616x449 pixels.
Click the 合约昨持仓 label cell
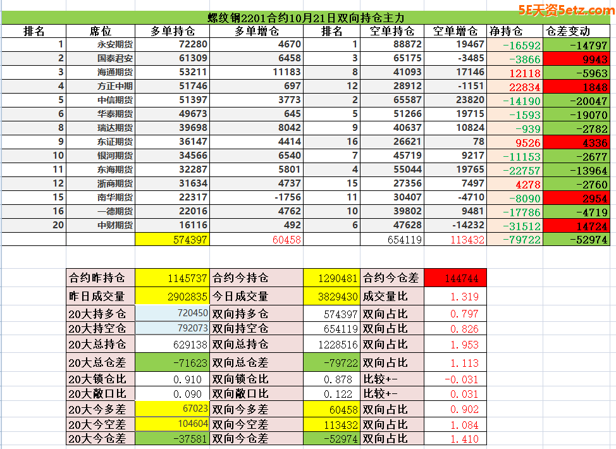pos(101,278)
